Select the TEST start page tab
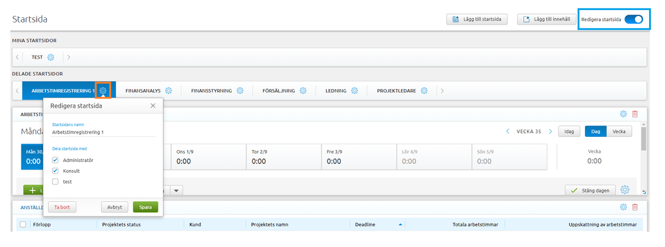This screenshot has width=665, height=247. [x=37, y=57]
